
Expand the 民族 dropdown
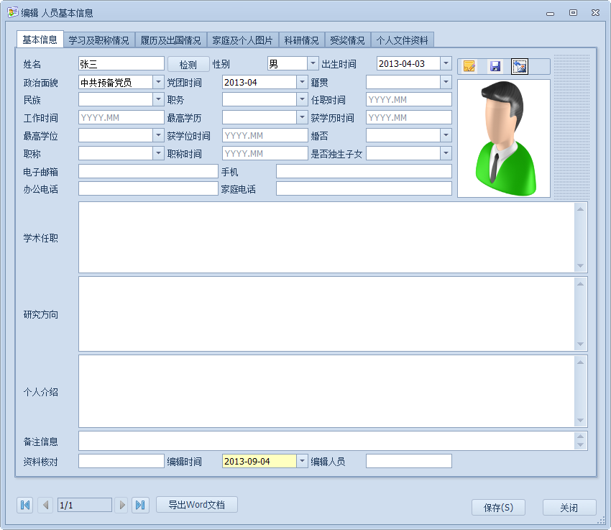click(158, 100)
